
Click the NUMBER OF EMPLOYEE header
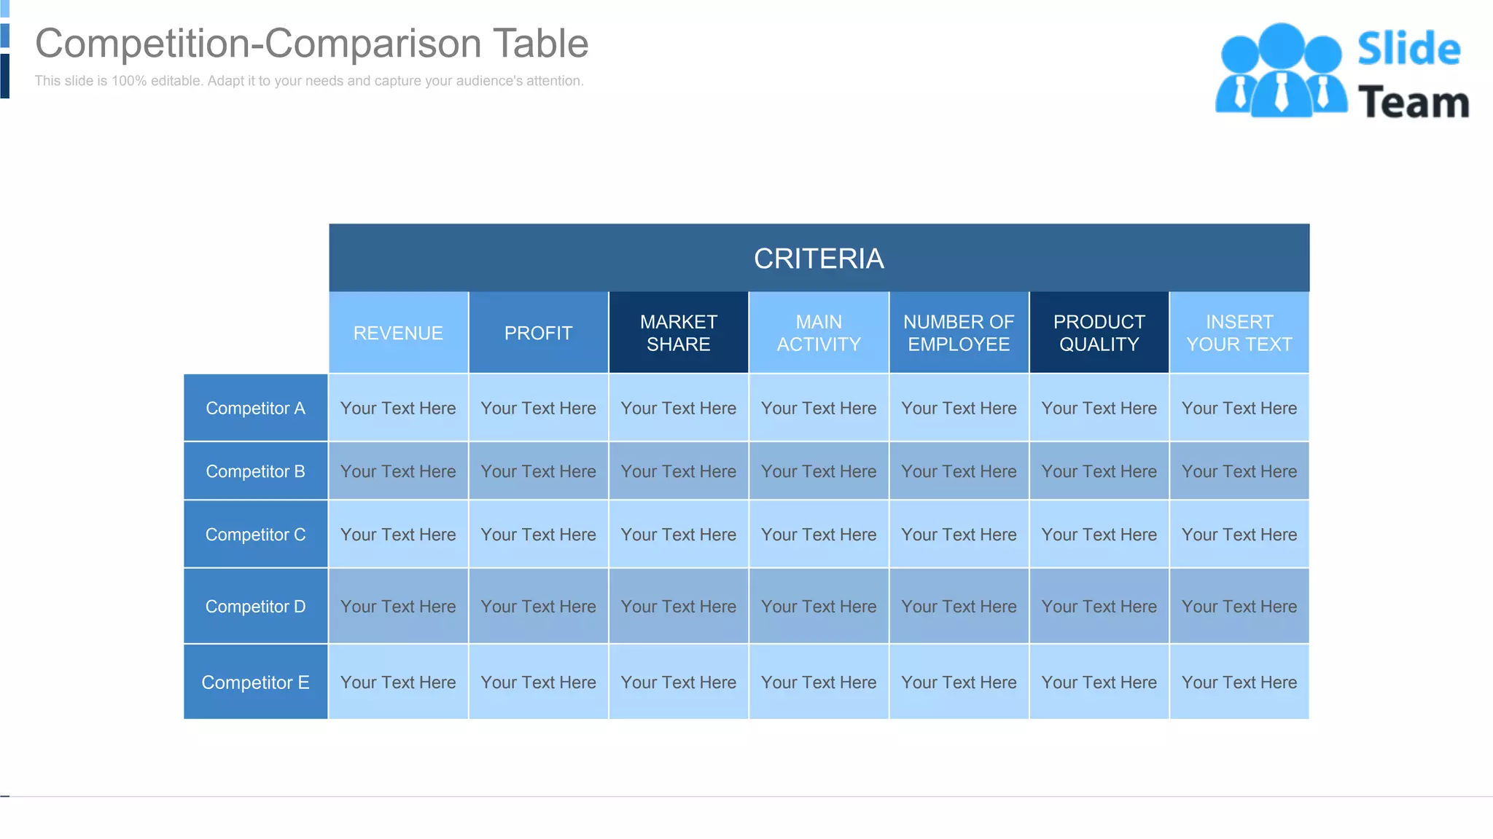pyautogui.click(x=959, y=333)
